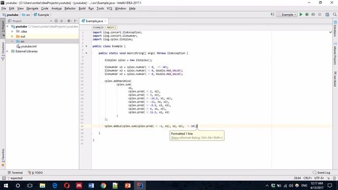Open the Windows Start menu

point(6,185)
